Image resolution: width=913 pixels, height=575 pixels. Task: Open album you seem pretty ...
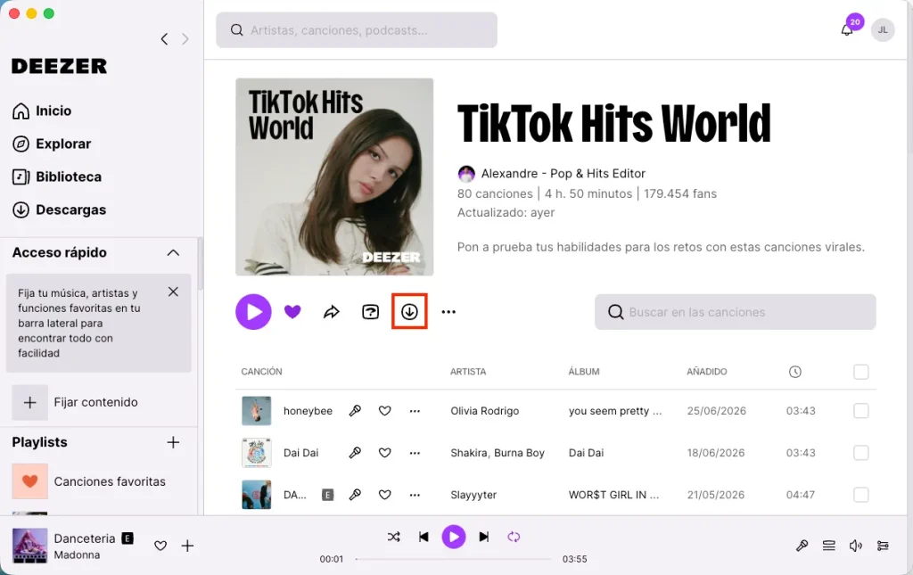(x=615, y=411)
